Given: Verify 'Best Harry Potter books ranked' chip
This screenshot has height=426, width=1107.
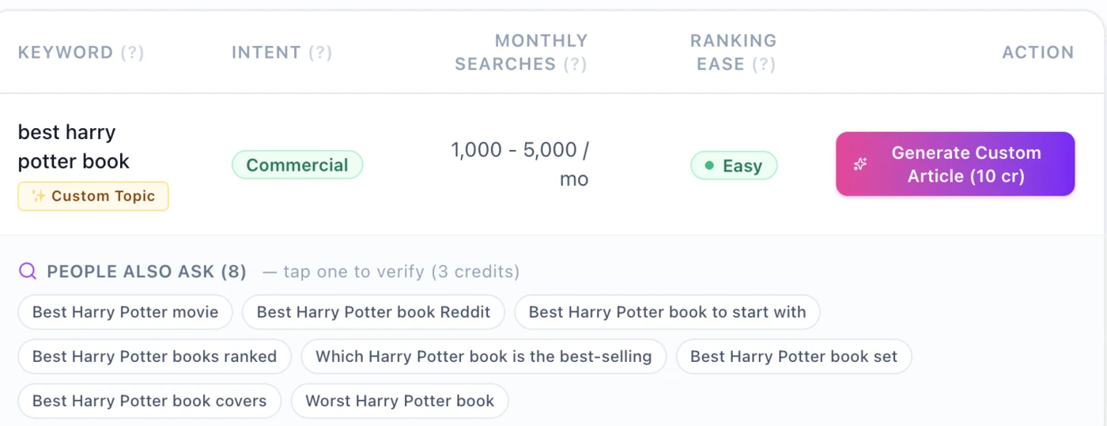Looking at the screenshot, I should point(155,356).
